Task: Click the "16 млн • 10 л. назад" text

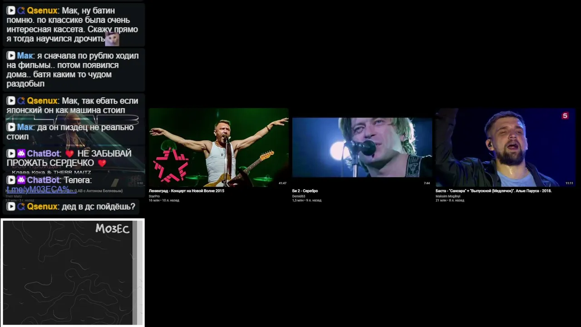Action: (164, 200)
